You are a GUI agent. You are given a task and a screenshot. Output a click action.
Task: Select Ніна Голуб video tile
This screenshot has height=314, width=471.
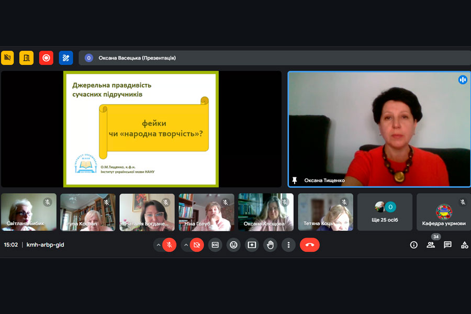point(206,212)
